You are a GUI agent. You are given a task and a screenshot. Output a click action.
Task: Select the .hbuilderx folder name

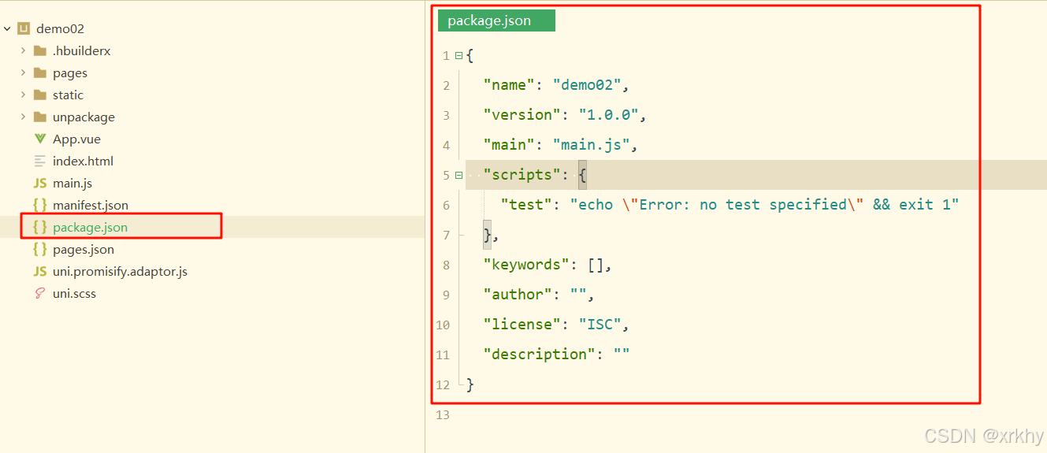(81, 51)
